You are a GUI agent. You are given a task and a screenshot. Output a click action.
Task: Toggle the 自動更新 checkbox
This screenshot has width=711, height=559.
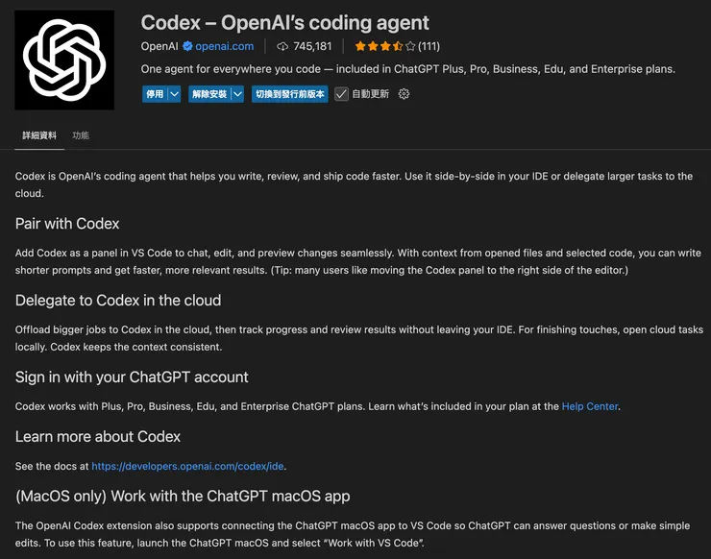coord(341,94)
